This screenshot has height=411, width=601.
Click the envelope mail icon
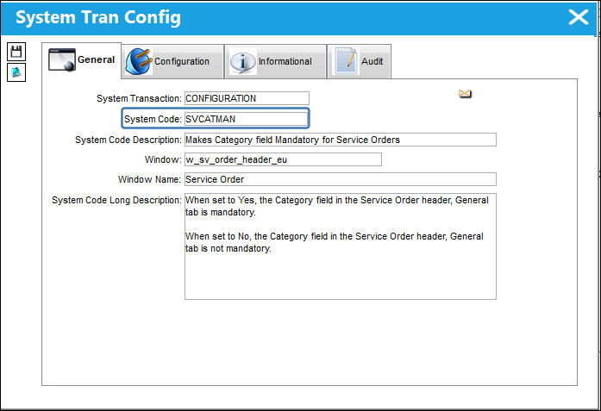tap(465, 93)
